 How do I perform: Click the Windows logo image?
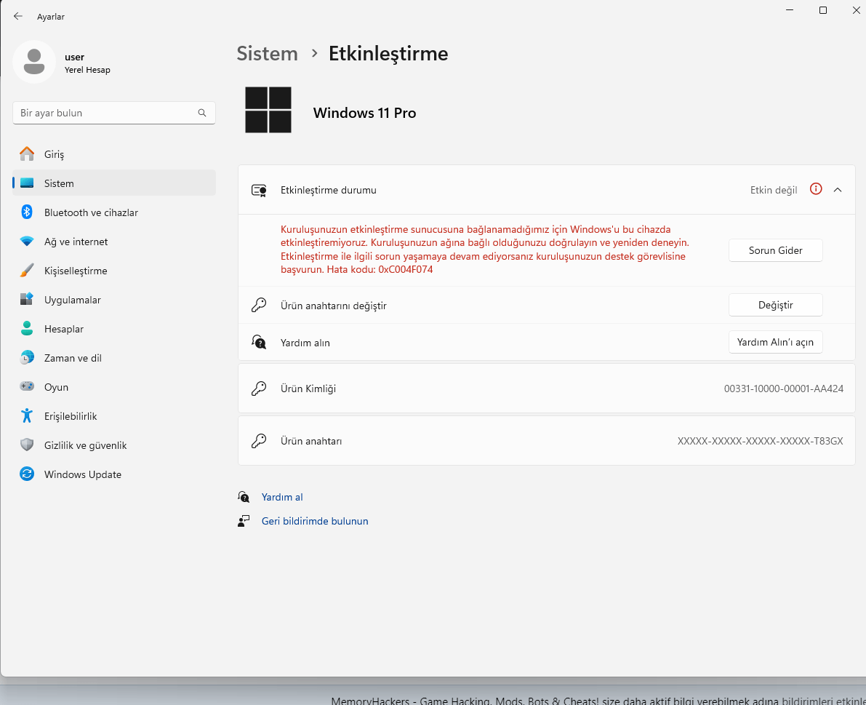[x=268, y=110]
